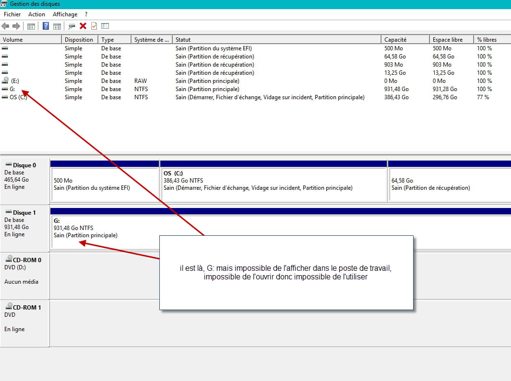Open the ? help menu
The width and height of the screenshot is (511, 381).
click(x=86, y=14)
